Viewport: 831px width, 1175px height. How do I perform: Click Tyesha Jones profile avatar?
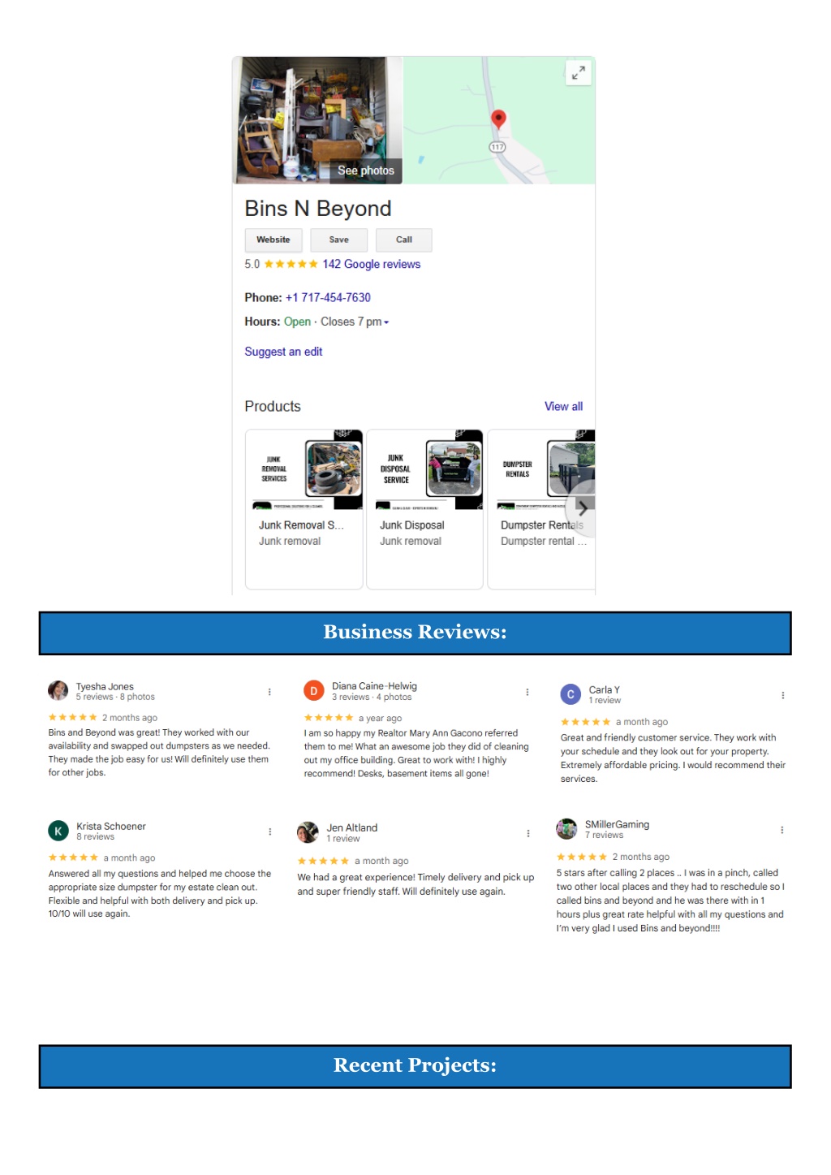coord(58,691)
